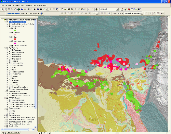This screenshot has width=171, height=134.
Task: Expand the Devonian layer node
Action: click(x=7, y=76)
